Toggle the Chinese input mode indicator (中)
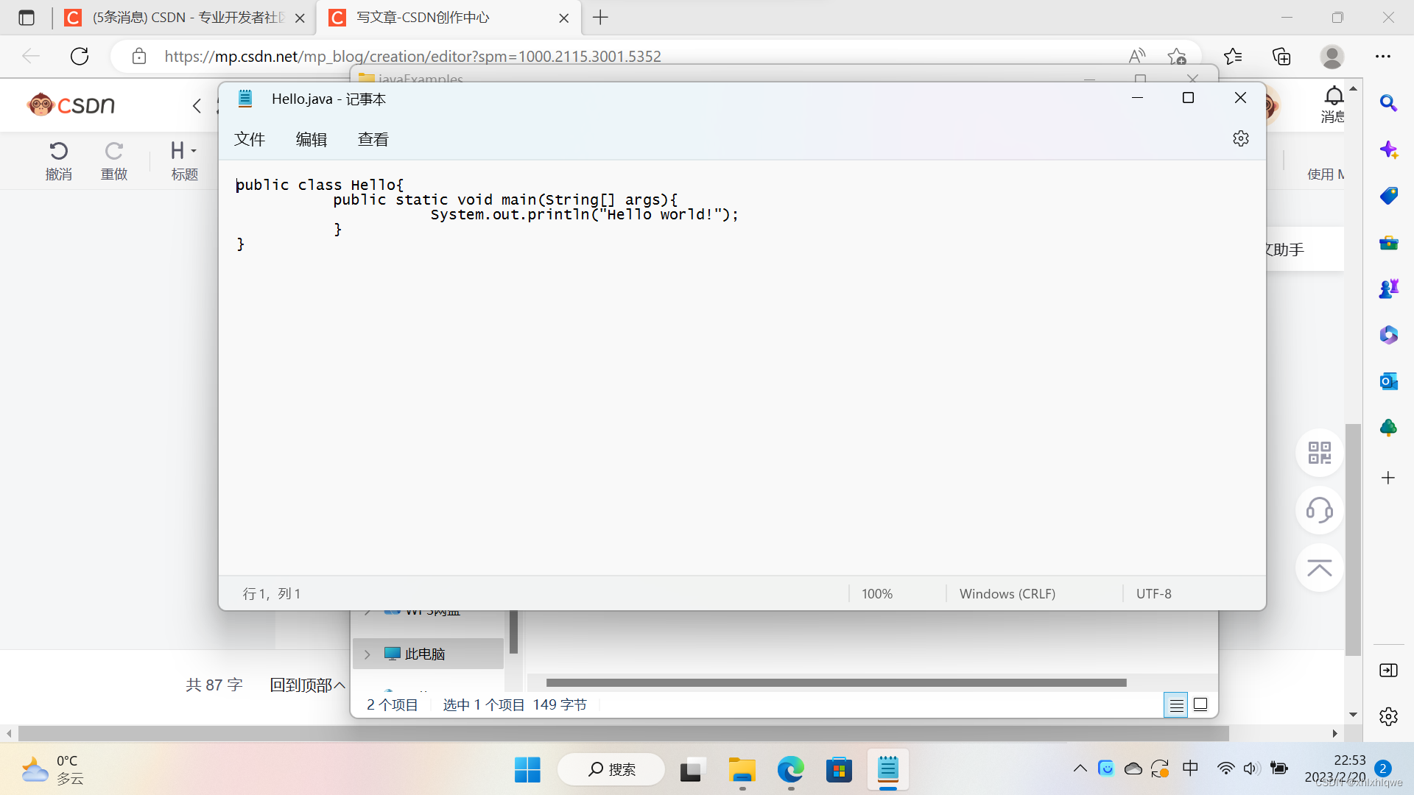This screenshot has height=795, width=1414. tap(1190, 768)
